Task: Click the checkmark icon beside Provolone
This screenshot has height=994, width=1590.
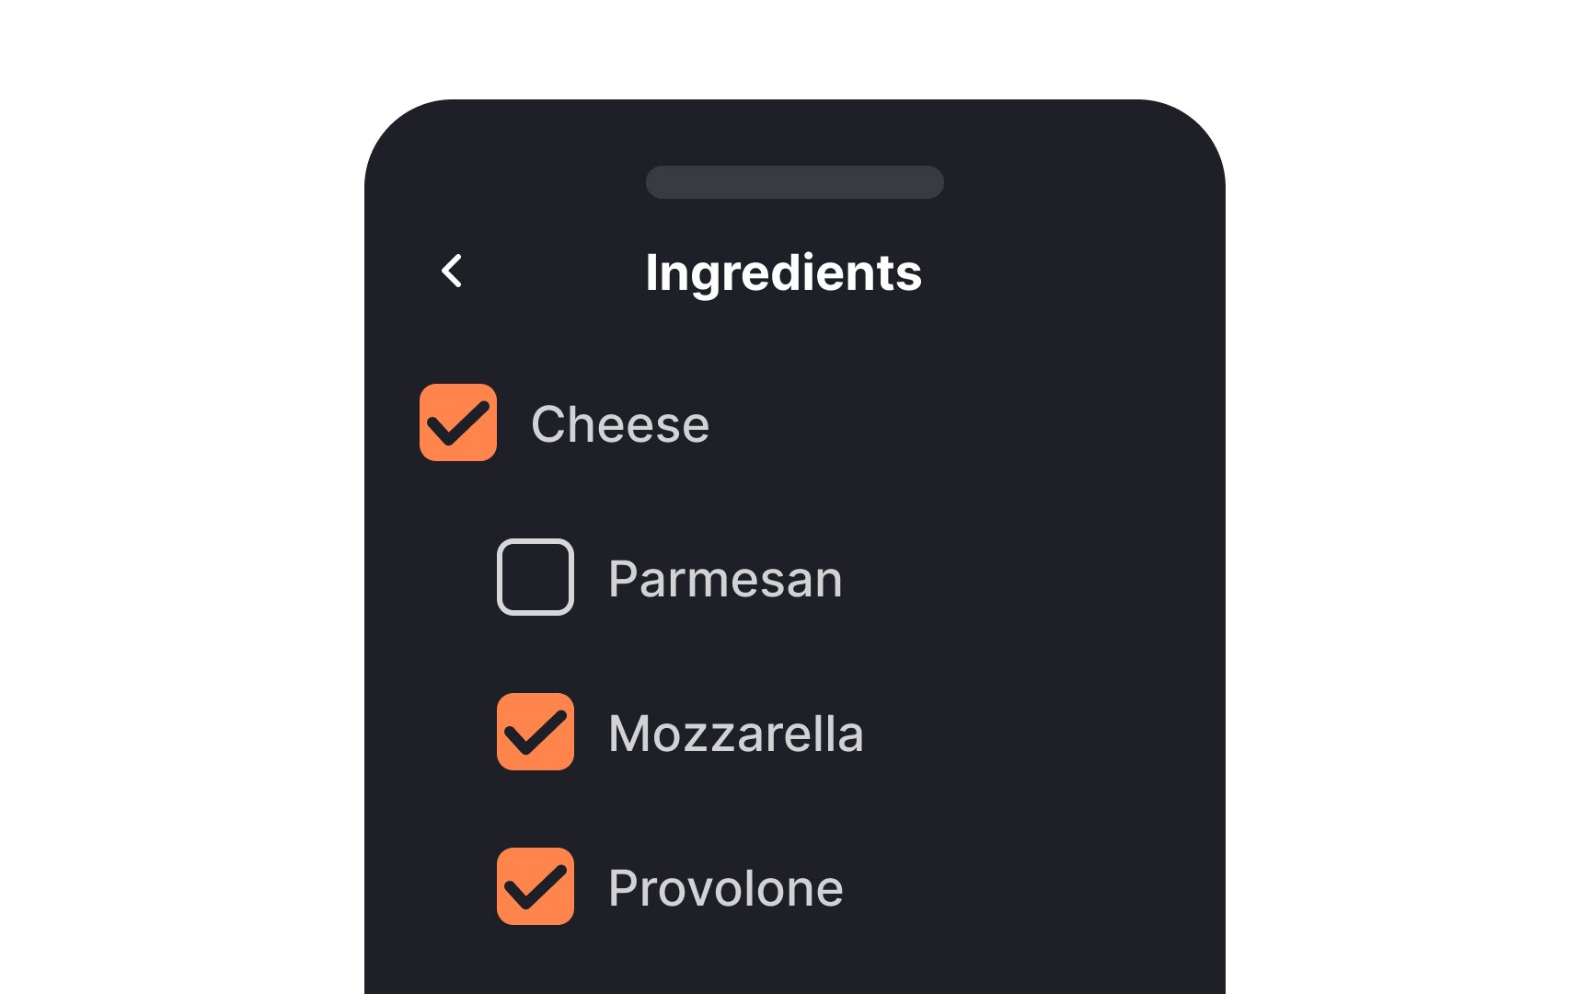Action: 536,886
